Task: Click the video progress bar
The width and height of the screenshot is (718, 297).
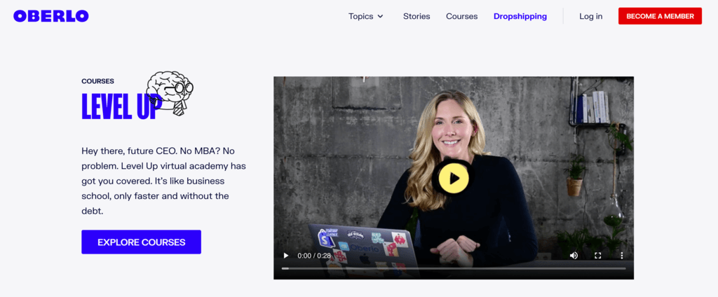Action: [x=454, y=268]
